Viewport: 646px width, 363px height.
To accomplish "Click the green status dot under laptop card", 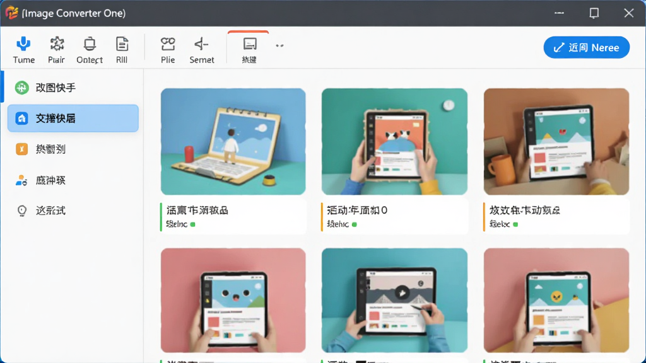I will click(x=193, y=224).
